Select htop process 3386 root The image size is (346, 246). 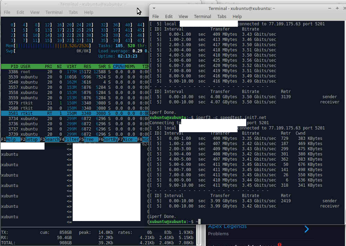(x=75, y=72)
